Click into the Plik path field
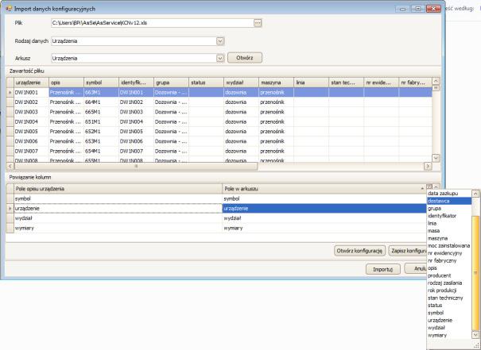The height and width of the screenshot is (350, 481). pos(152,23)
